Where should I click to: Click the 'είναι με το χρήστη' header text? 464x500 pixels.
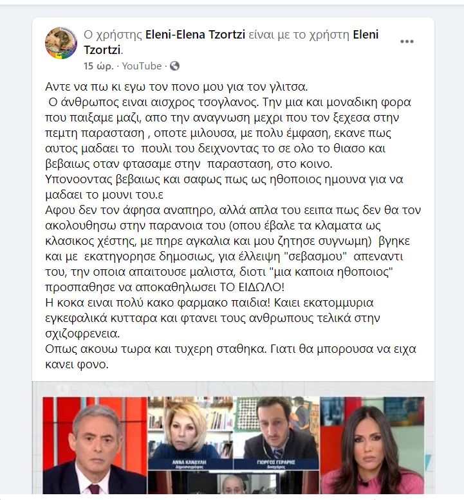tap(299, 35)
